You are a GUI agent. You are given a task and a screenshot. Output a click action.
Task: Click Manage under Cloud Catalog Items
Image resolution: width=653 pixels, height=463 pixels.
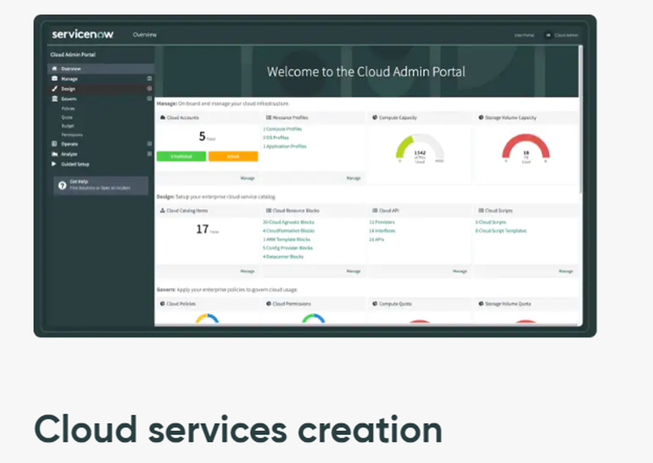click(247, 271)
